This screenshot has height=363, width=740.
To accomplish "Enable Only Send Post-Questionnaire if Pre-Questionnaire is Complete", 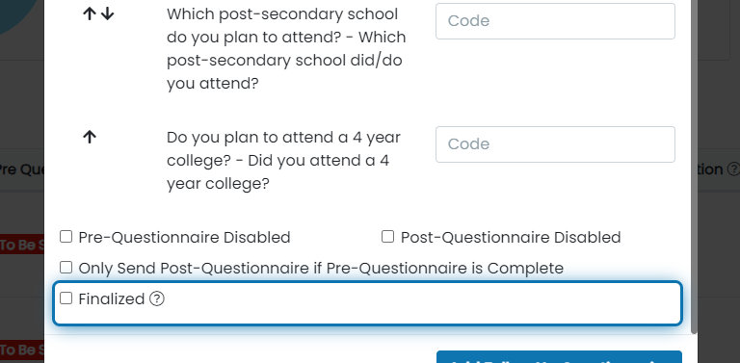I will (66, 268).
